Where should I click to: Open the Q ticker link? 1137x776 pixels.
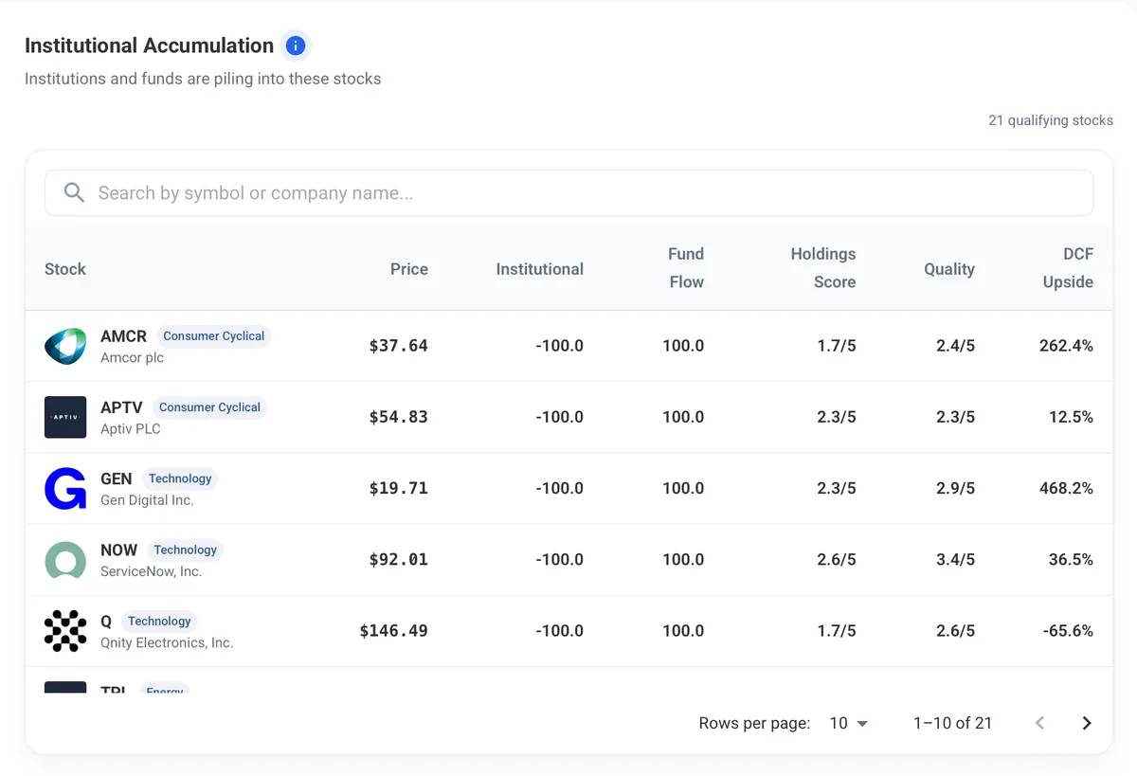[106, 621]
